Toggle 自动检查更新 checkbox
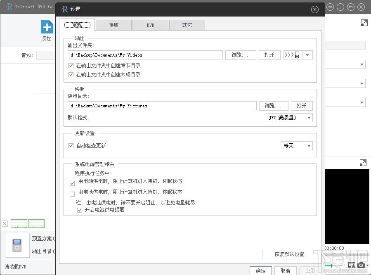The height and width of the screenshot is (275, 371). click(71, 145)
